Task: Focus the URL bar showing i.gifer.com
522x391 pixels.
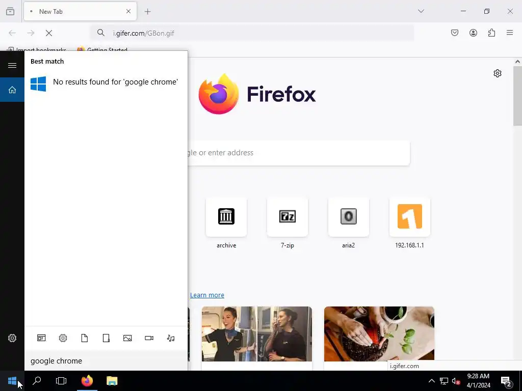Action: [252, 33]
